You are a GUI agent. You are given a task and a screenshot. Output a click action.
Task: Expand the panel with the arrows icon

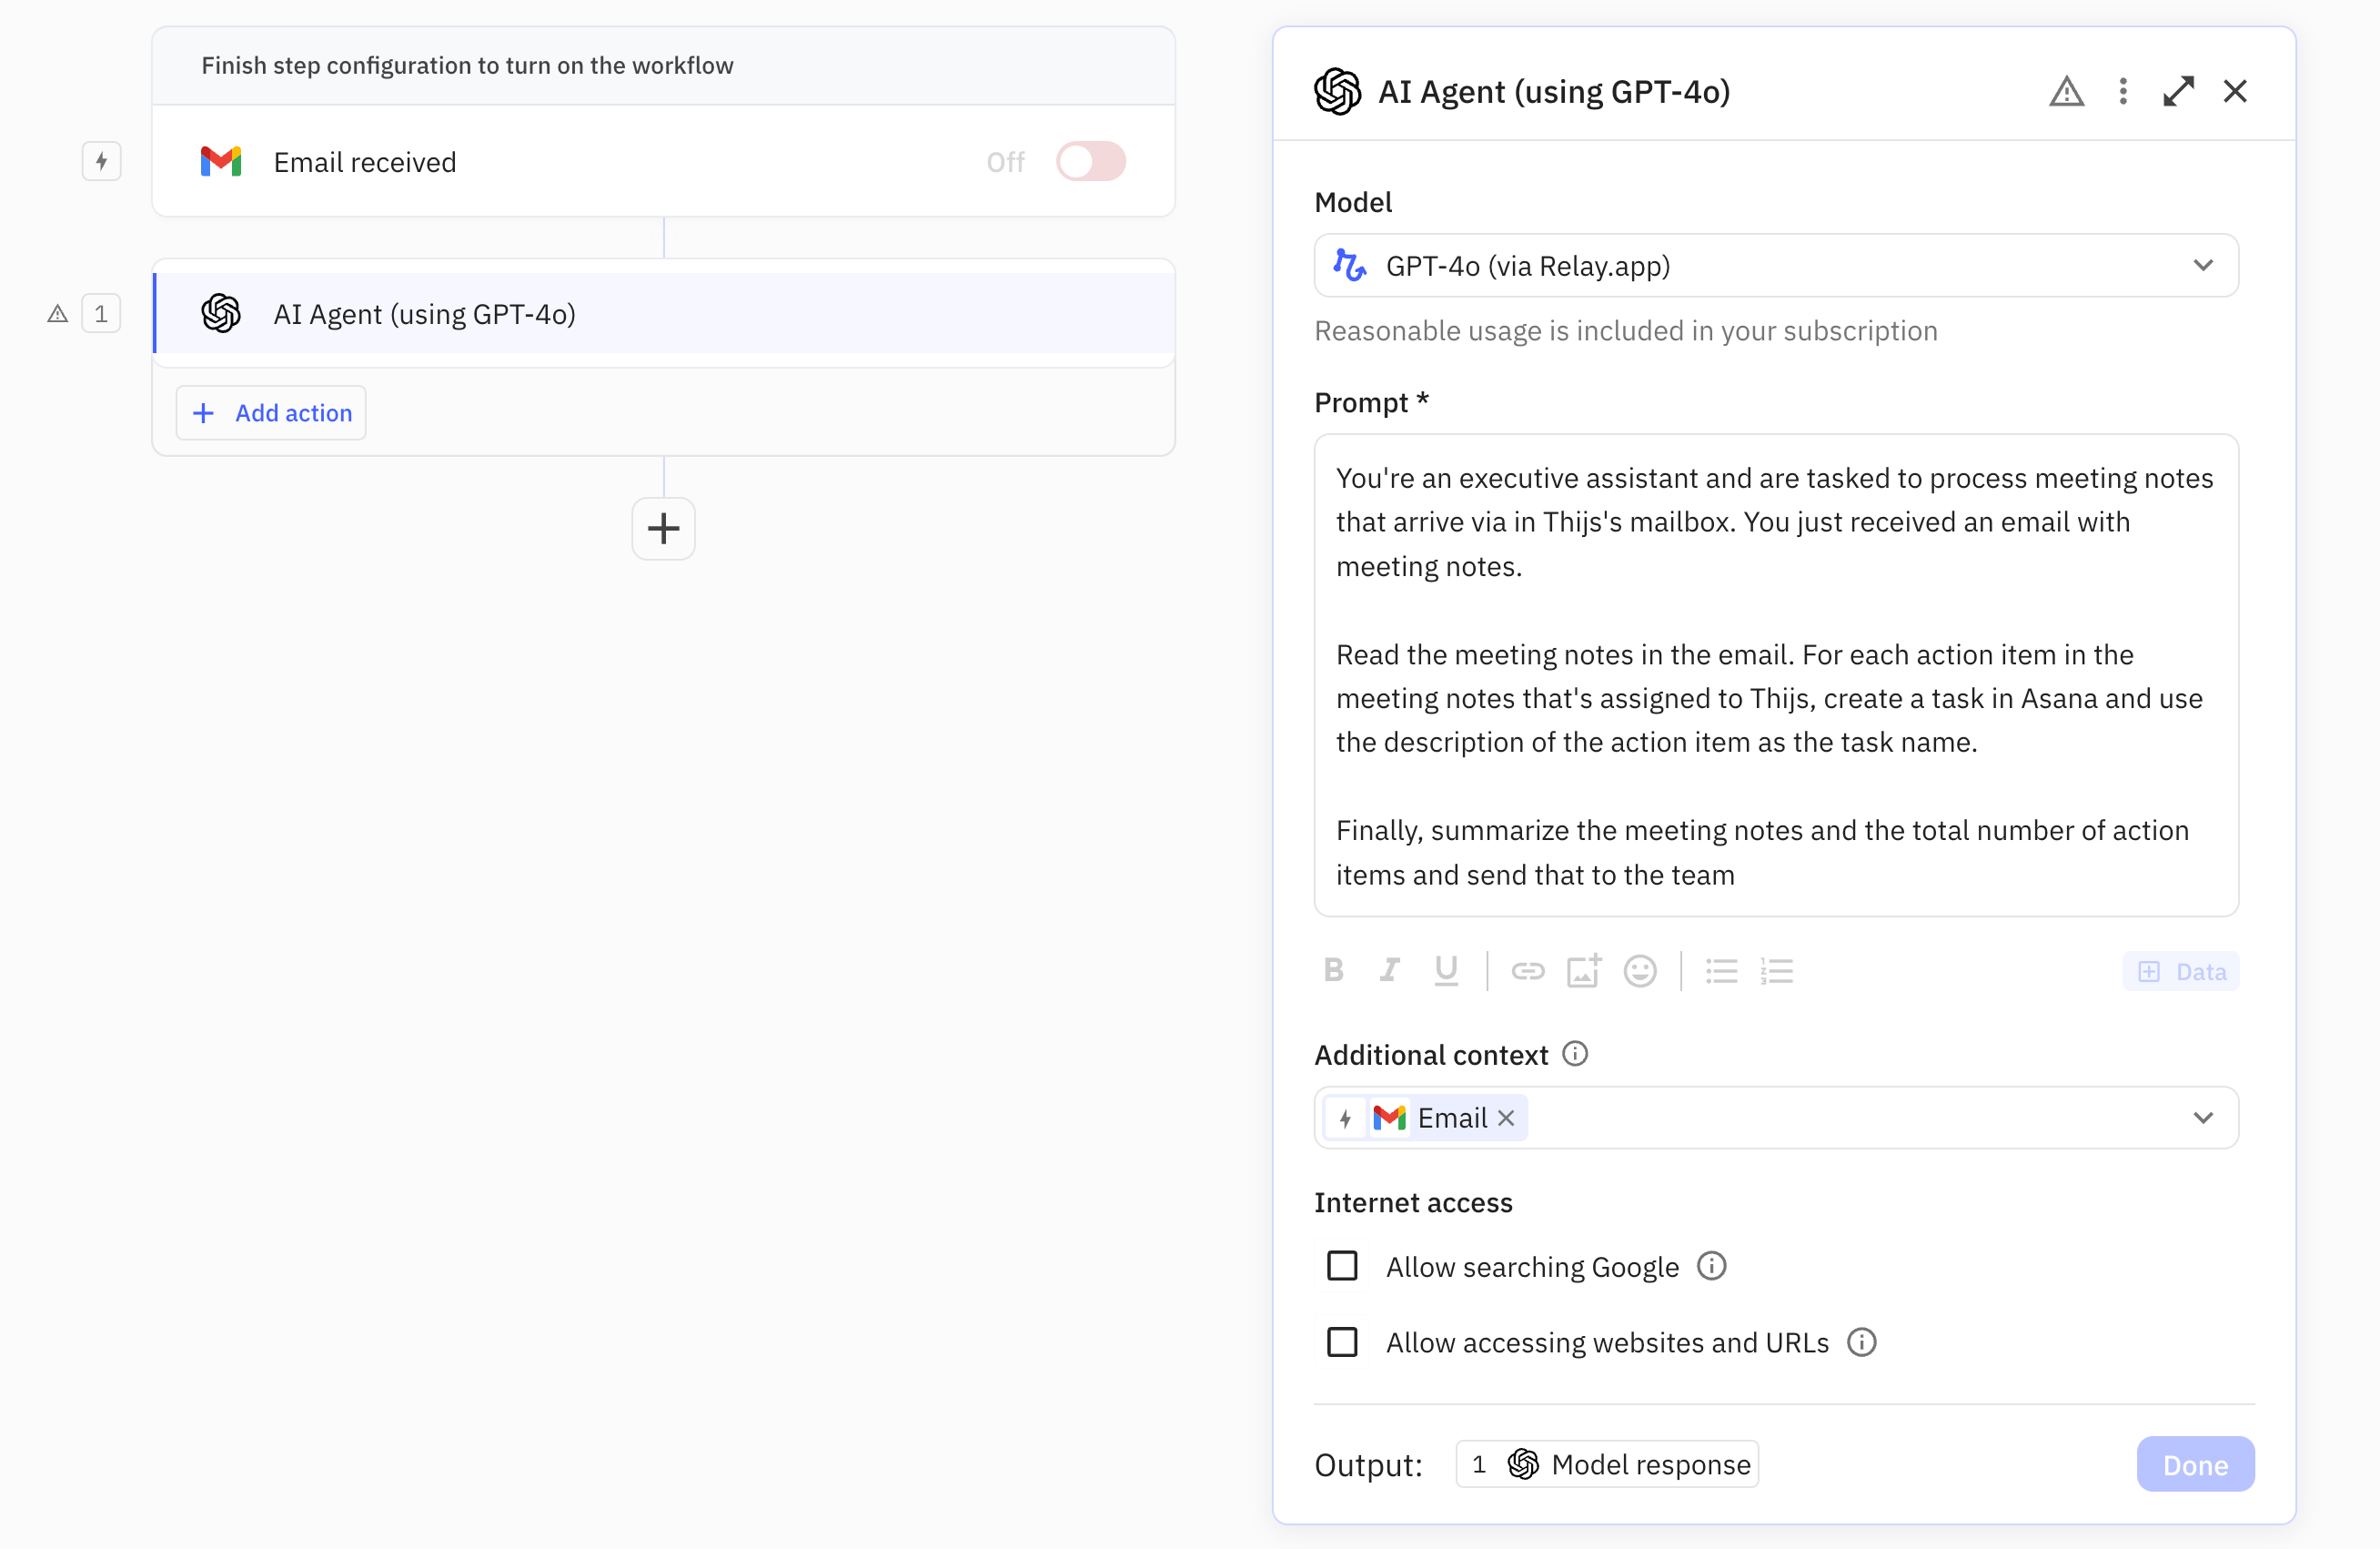[2178, 91]
